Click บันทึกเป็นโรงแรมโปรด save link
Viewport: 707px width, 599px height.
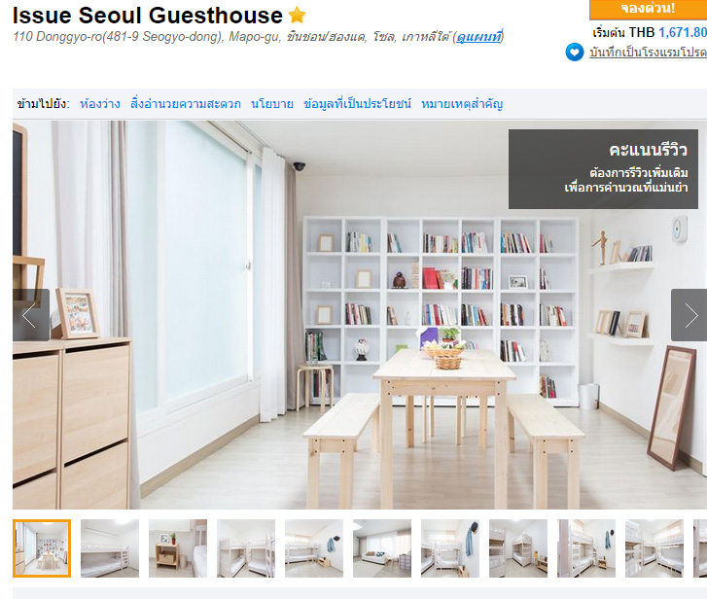click(648, 53)
